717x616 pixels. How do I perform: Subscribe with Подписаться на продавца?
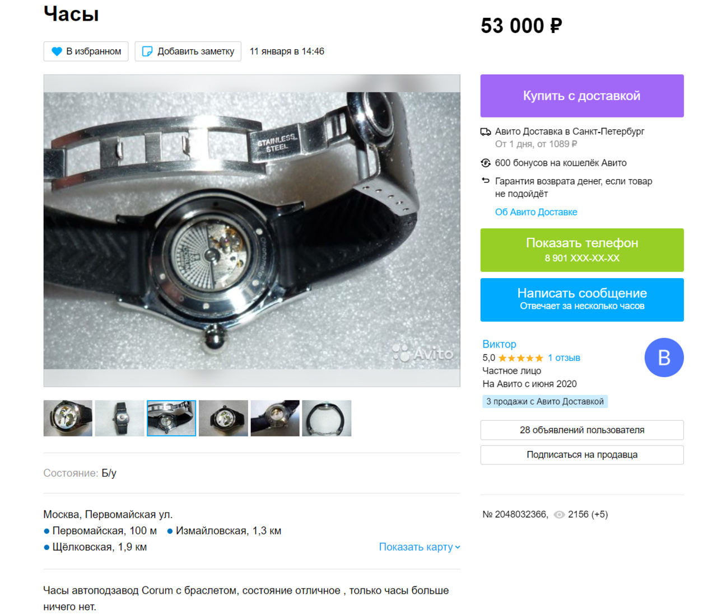coord(582,455)
